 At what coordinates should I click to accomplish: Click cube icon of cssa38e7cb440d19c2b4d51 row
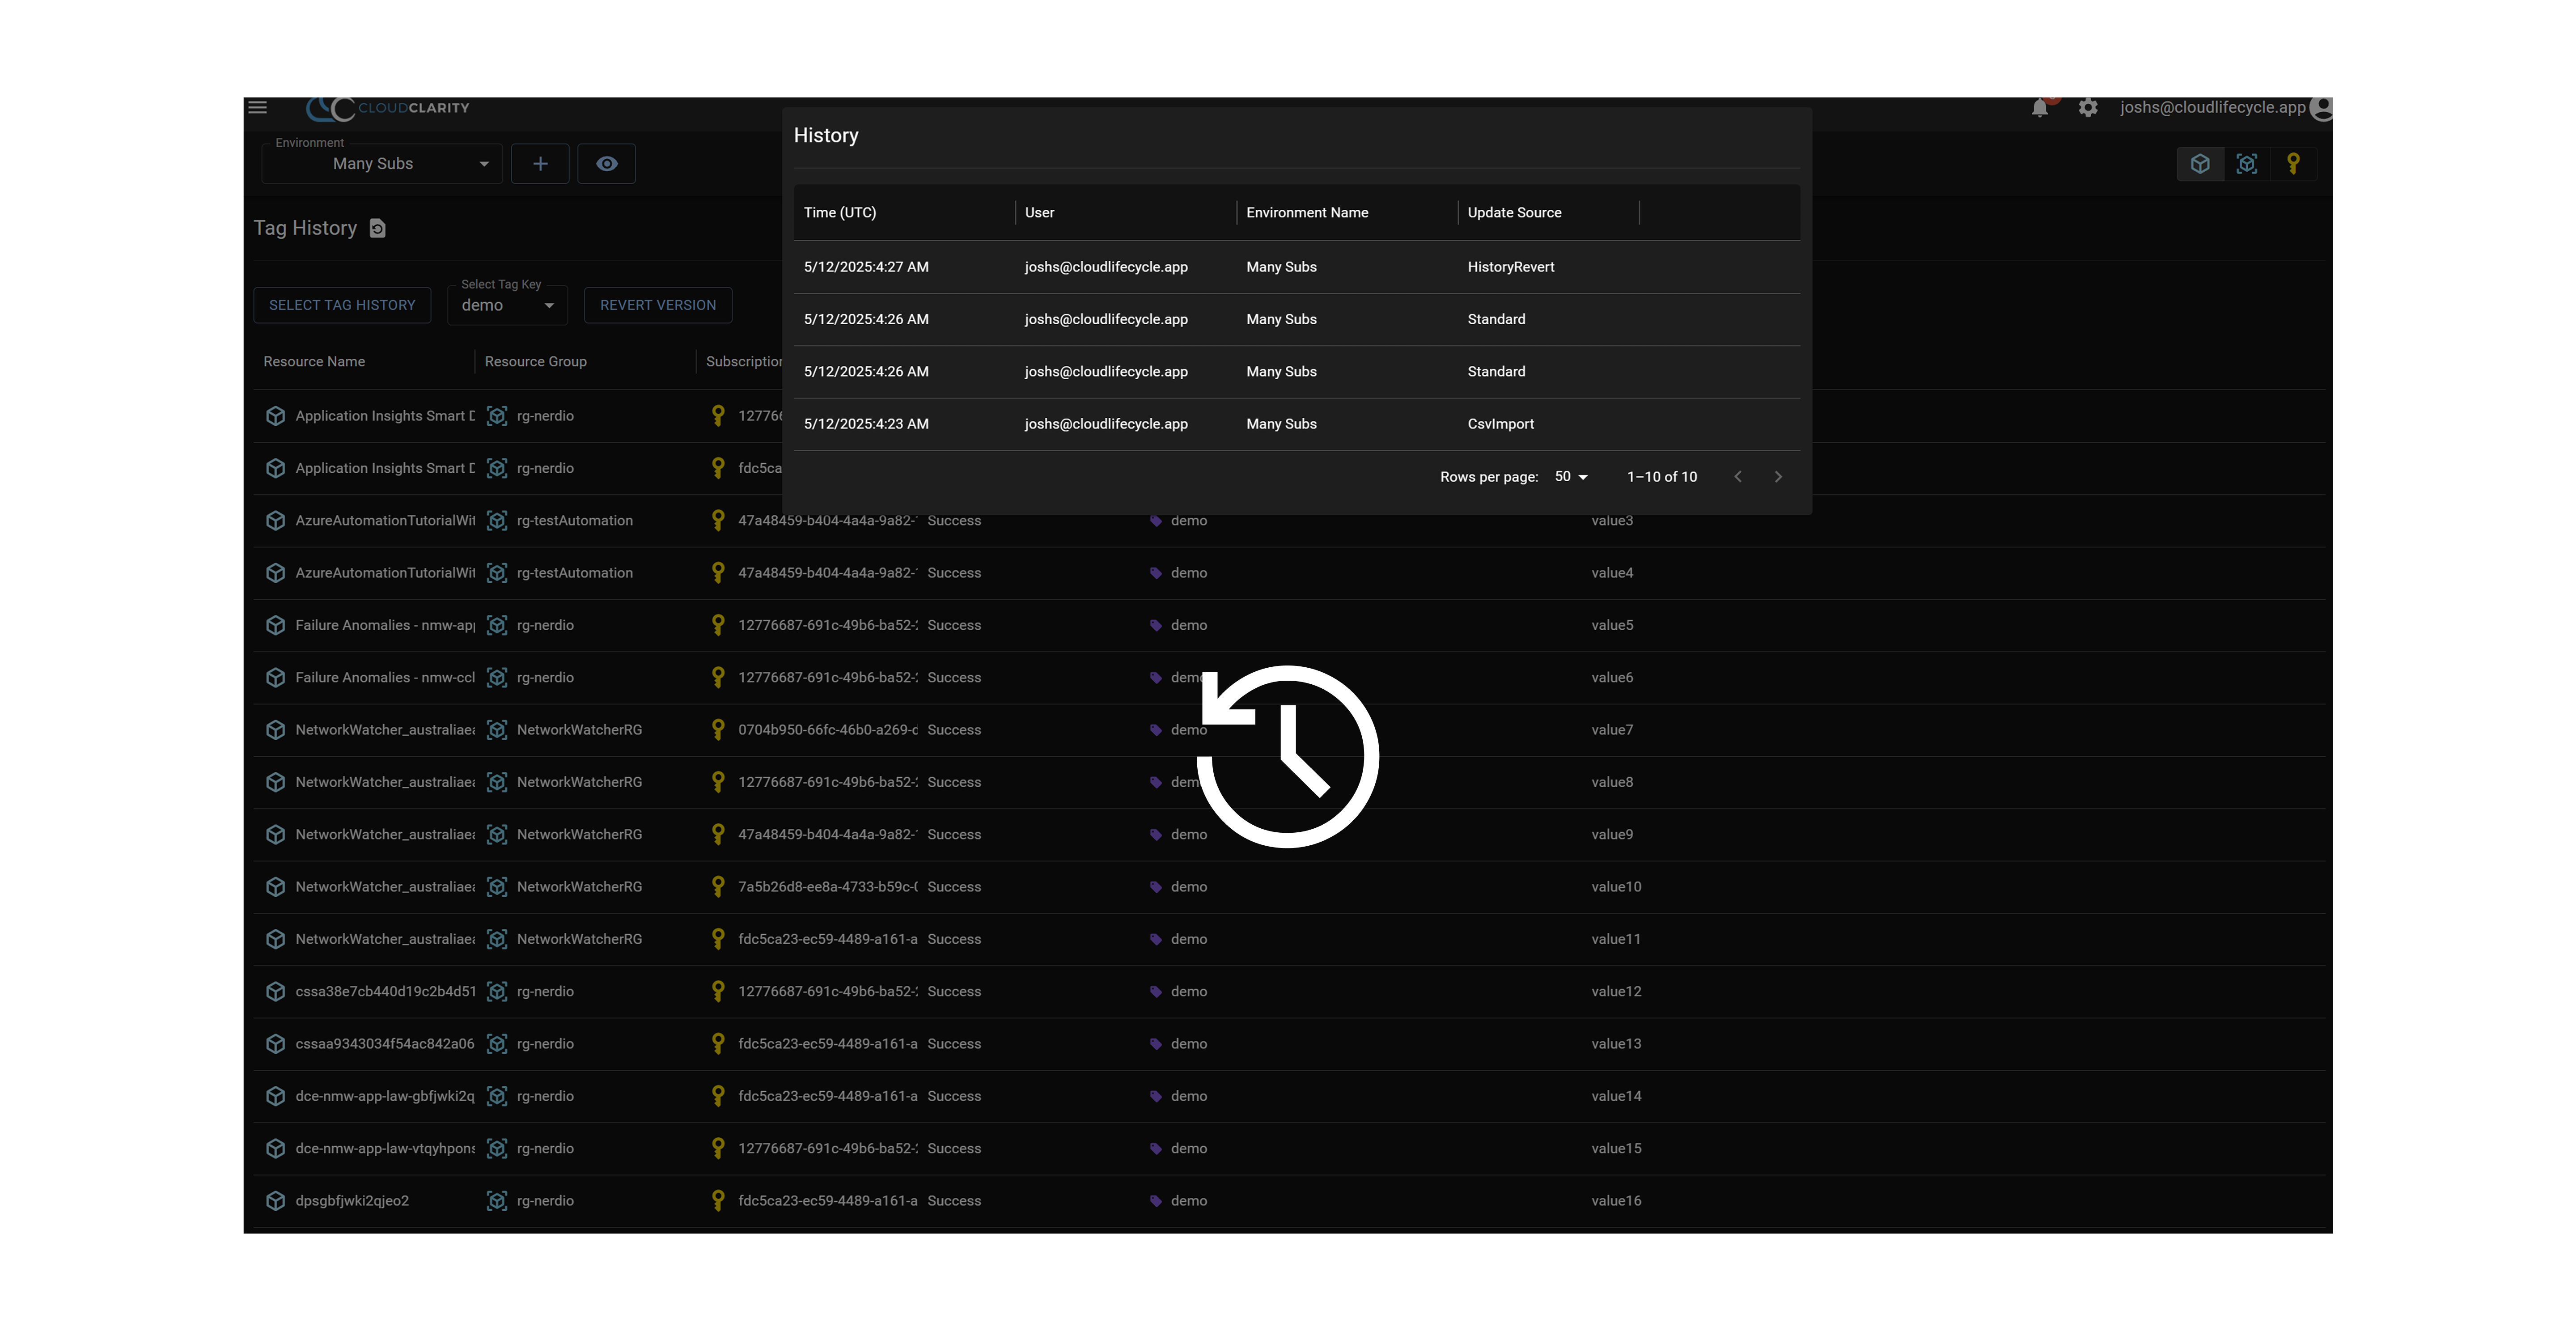point(276,992)
